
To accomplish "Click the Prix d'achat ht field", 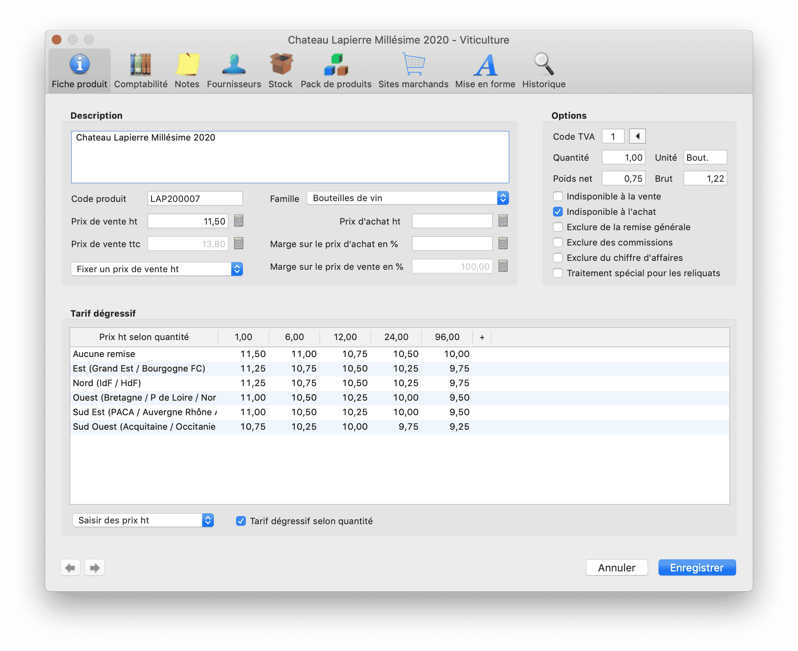I will click(x=452, y=221).
